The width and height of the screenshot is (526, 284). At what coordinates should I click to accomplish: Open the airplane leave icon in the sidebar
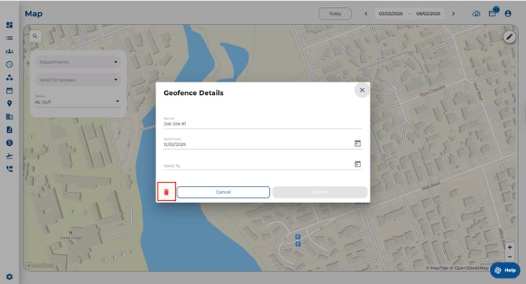[9, 156]
